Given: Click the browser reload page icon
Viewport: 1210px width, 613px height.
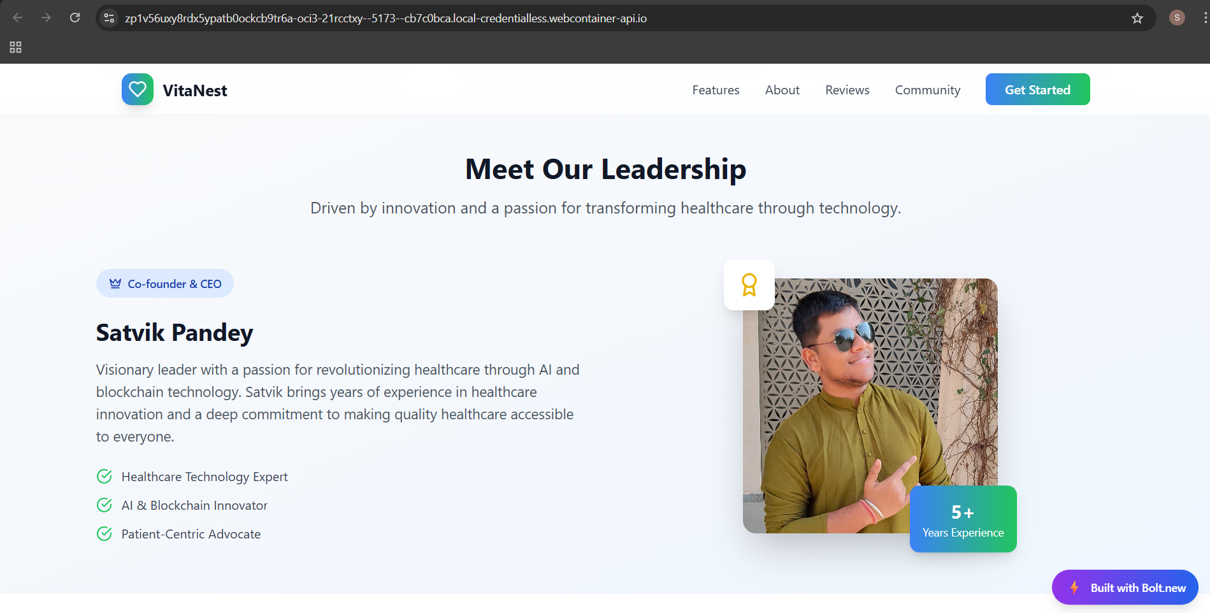Looking at the screenshot, I should point(75,18).
